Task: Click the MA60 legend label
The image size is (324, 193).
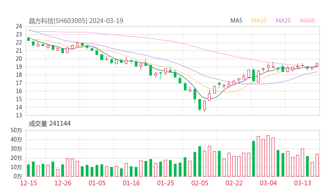Action: click(x=307, y=21)
